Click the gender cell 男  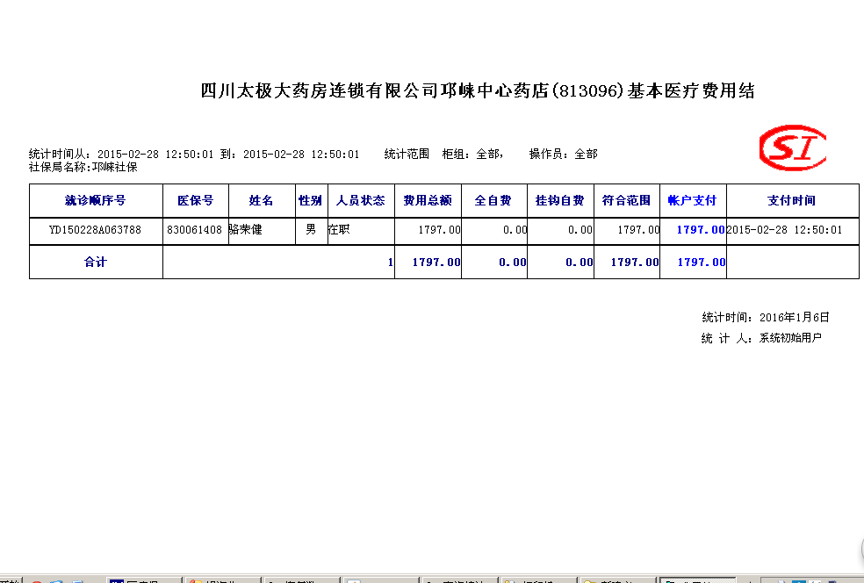[311, 230]
